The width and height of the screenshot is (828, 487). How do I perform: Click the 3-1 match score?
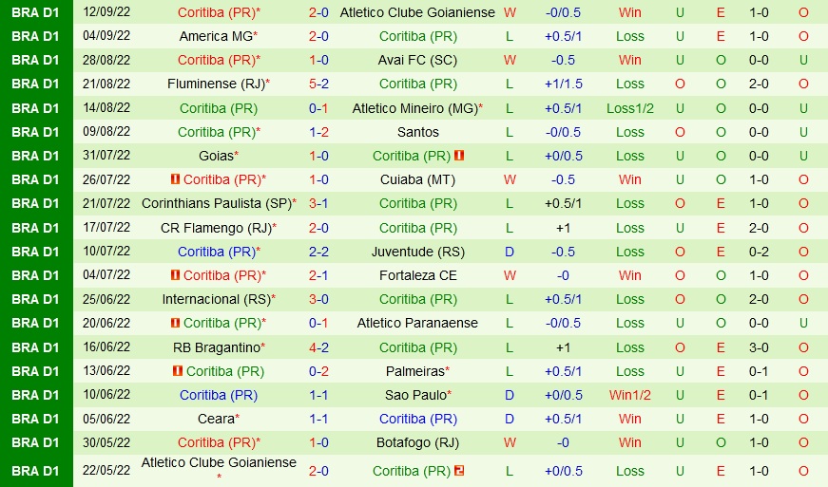[x=318, y=203]
